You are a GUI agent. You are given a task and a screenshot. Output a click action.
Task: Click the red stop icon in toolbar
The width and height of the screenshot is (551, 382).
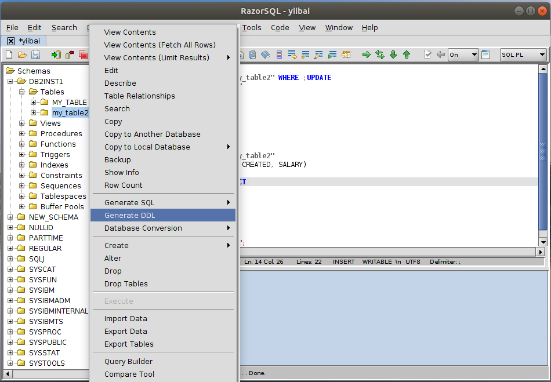84,54
